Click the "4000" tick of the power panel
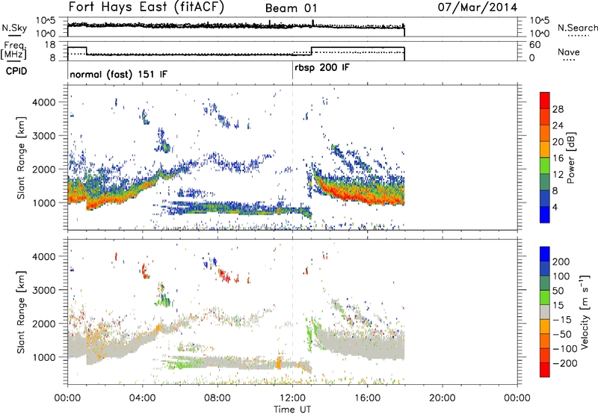The height and width of the screenshot is (414, 598). coord(44,102)
